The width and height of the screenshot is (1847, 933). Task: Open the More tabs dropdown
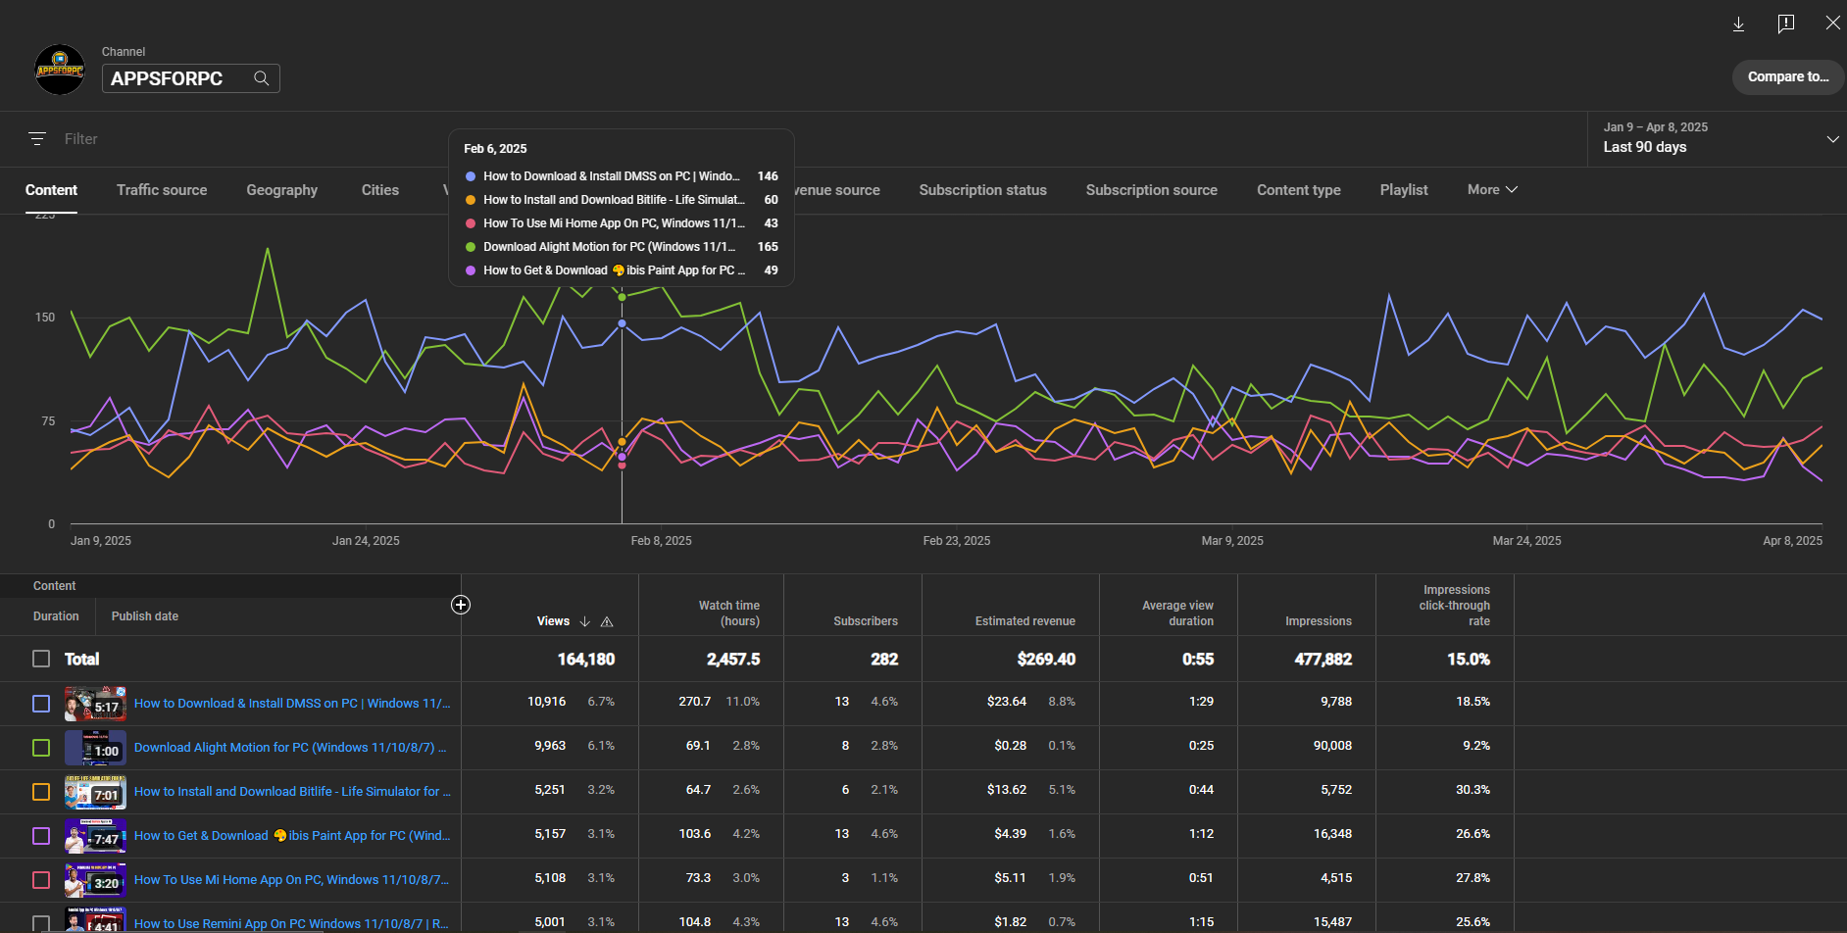(1492, 189)
